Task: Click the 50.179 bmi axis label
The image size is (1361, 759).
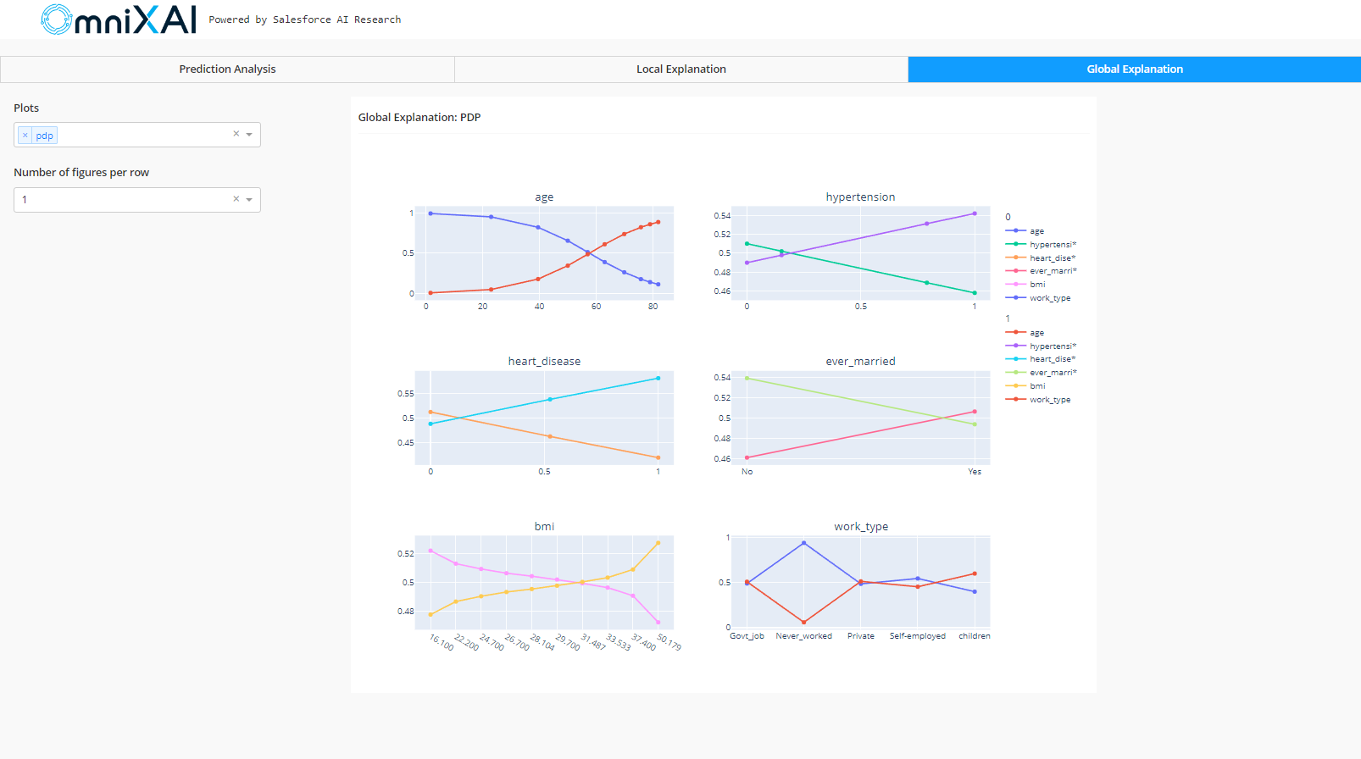Action: click(x=669, y=642)
